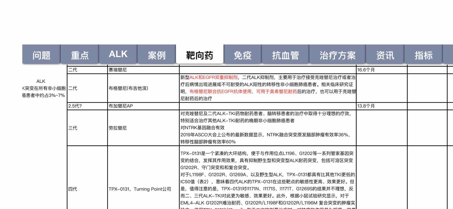Select the 三代 generation cell
This screenshot has width=453, height=209.
[87, 128]
